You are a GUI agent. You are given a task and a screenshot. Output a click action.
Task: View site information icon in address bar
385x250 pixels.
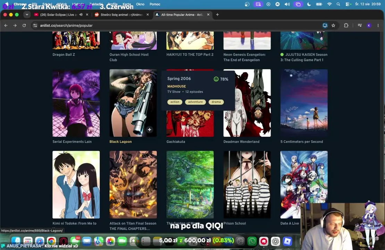click(35, 25)
